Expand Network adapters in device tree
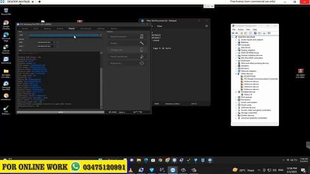Screen dimensions: 310x174 236,71
